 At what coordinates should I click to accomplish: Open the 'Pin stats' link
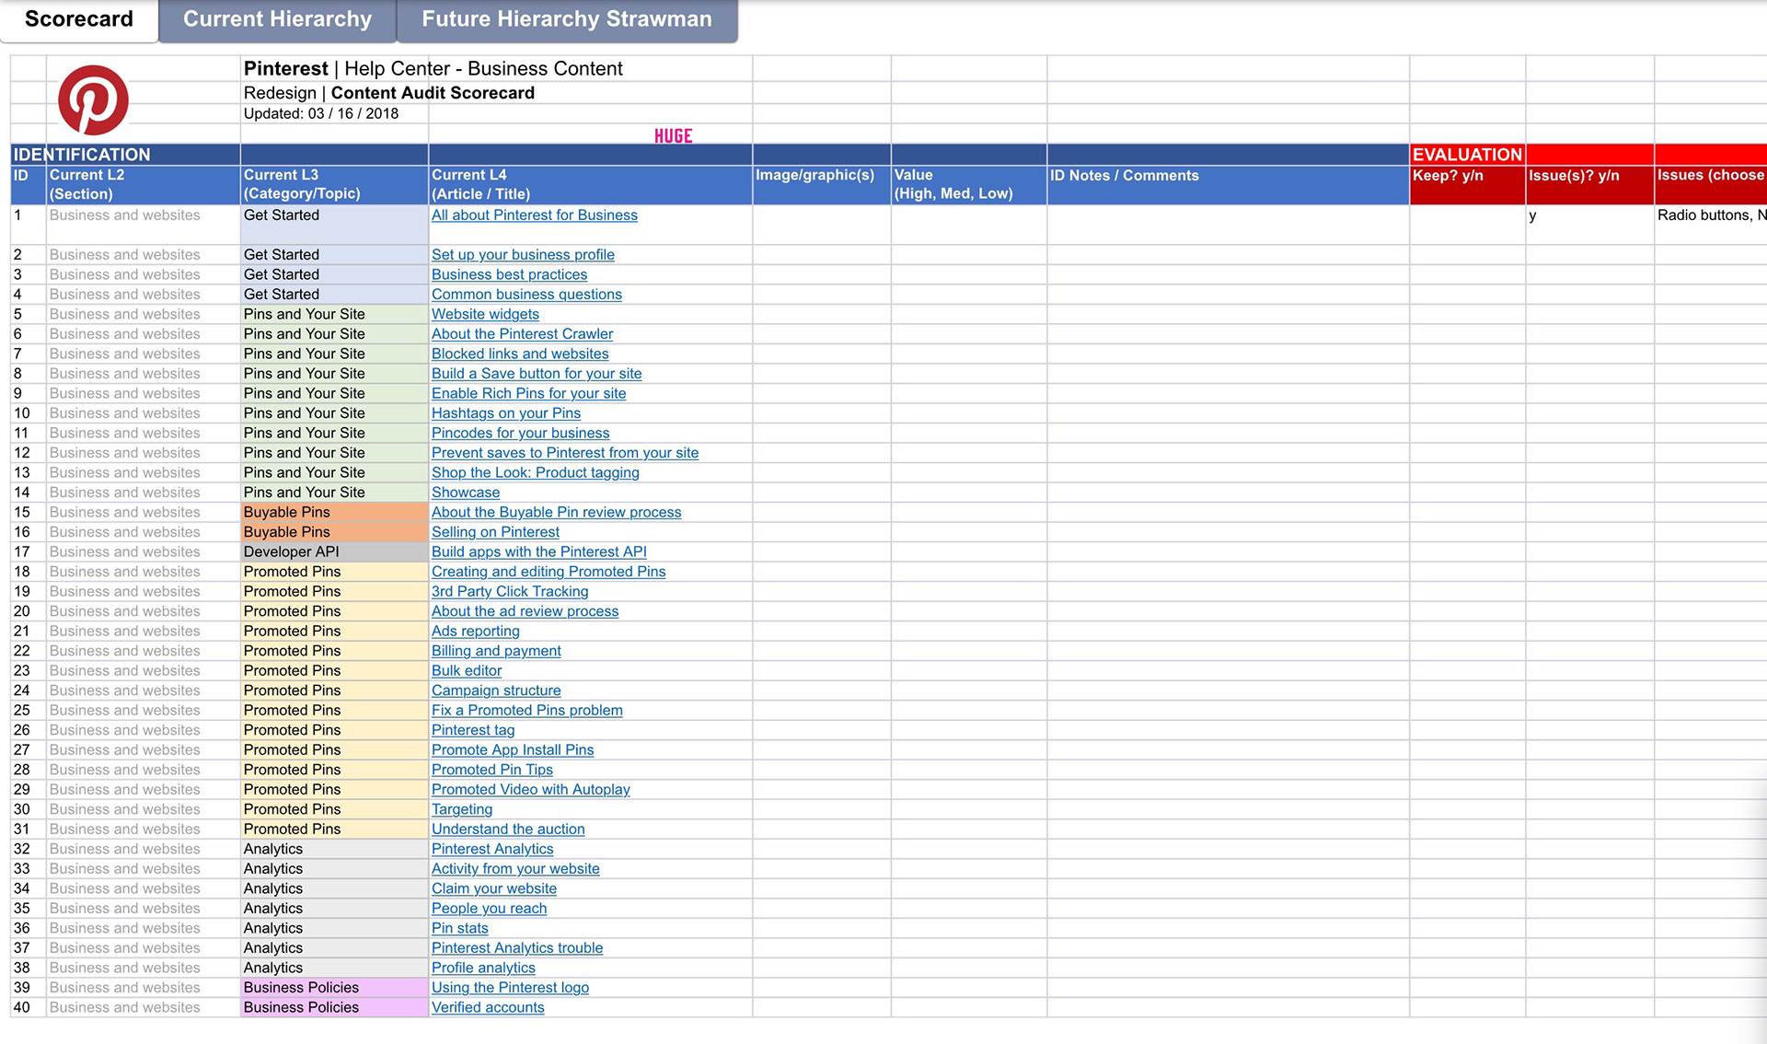point(459,928)
